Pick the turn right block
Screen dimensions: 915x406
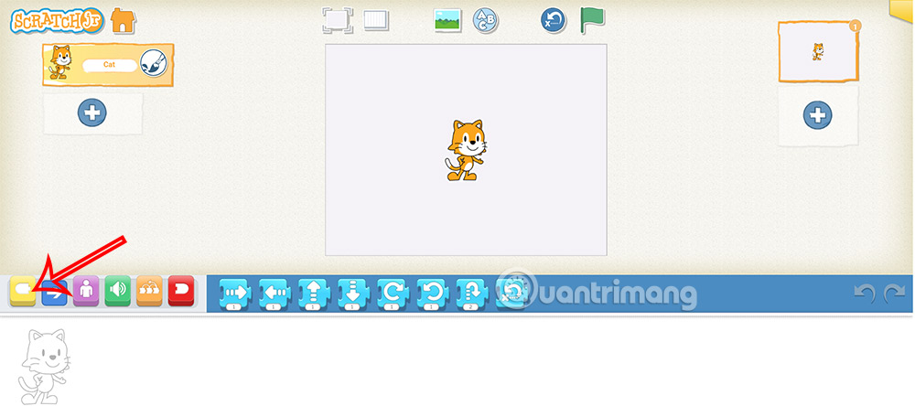click(393, 294)
